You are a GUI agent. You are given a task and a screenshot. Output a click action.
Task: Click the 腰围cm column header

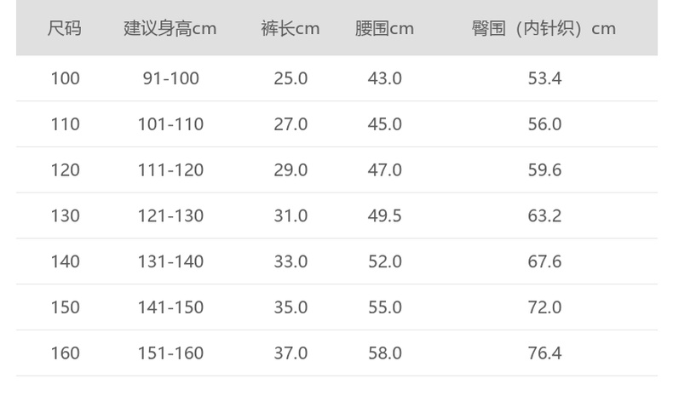pos(384,28)
